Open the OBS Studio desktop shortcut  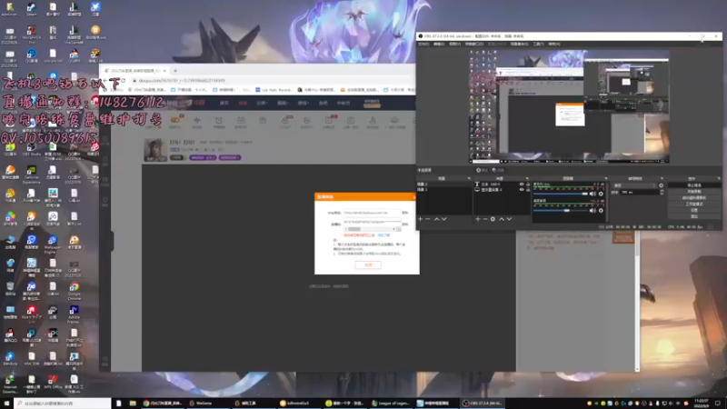pyautogui.click(x=32, y=149)
